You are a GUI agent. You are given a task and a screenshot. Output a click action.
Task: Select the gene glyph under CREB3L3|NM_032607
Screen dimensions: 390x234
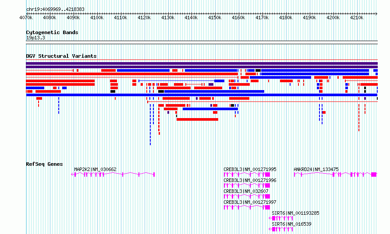pos(247,196)
